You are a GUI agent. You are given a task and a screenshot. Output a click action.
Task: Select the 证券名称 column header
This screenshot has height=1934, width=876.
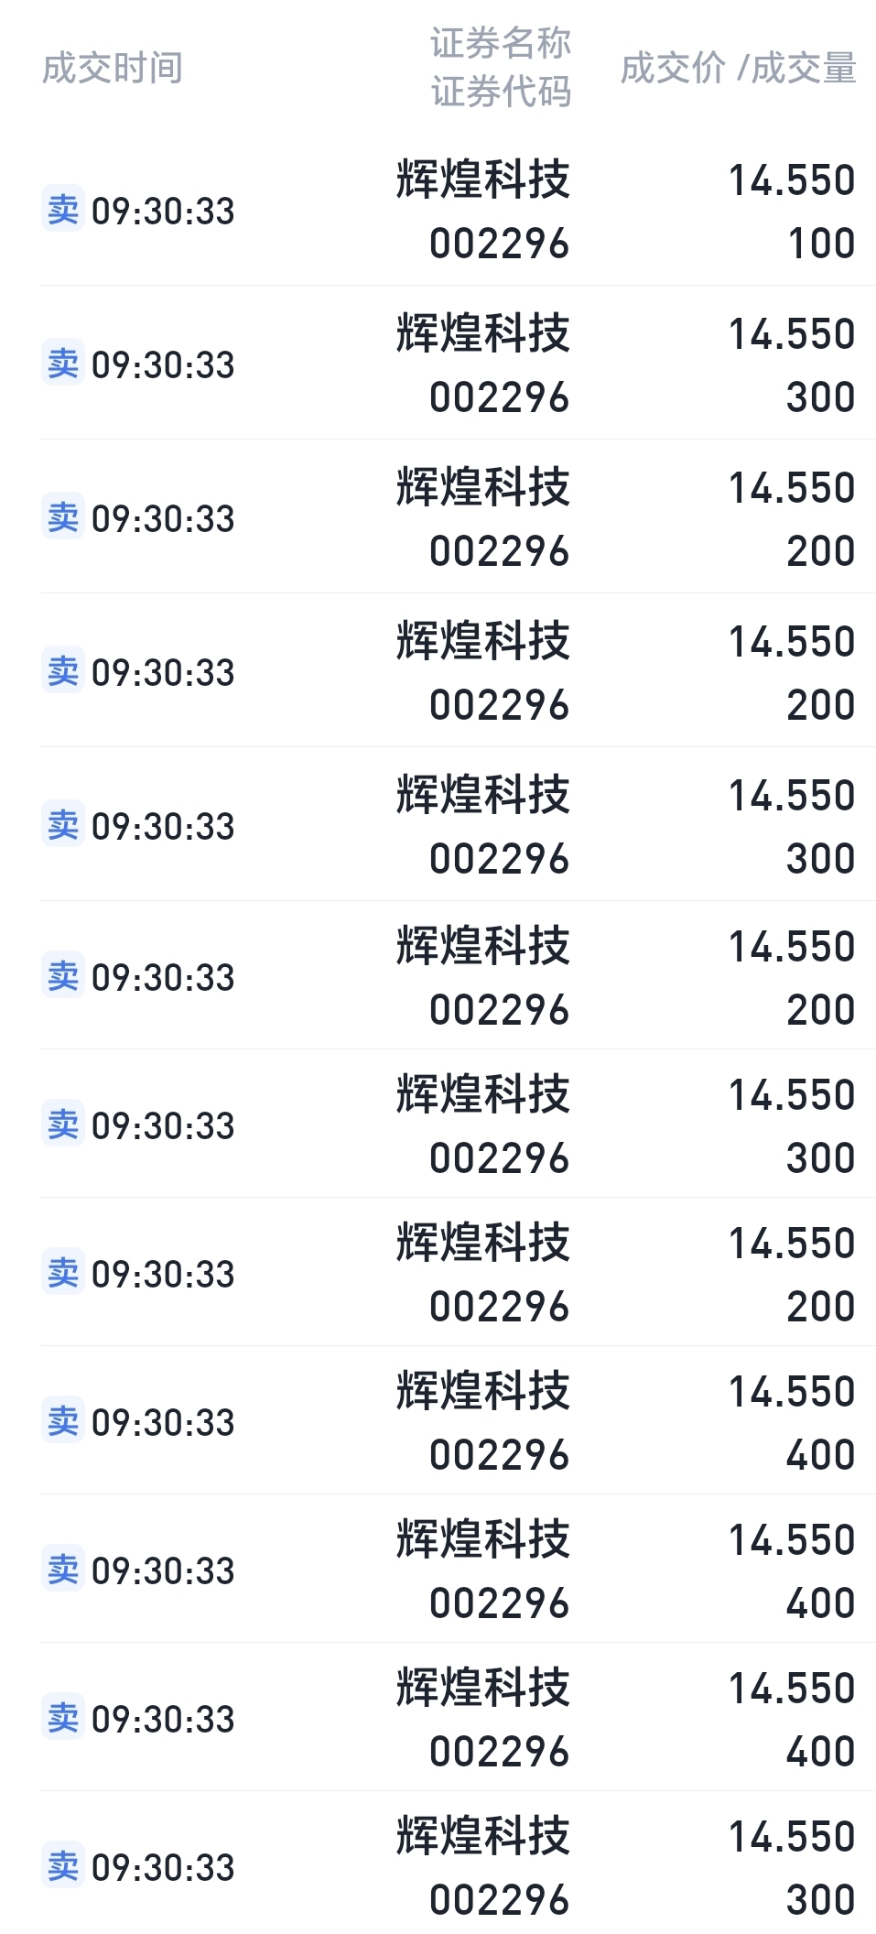click(x=501, y=43)
